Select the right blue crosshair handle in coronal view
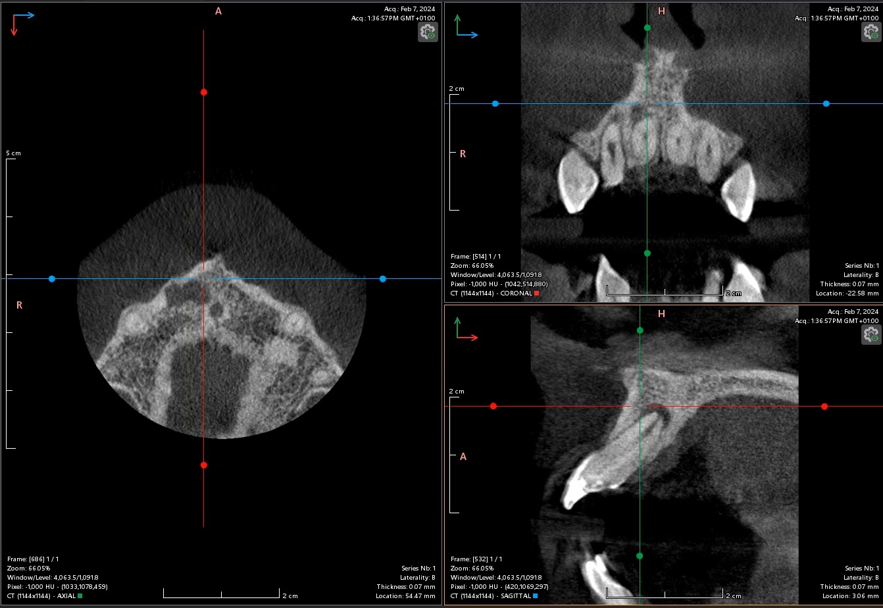This screenshot has width=883, height=608. (x=826, y=104)
